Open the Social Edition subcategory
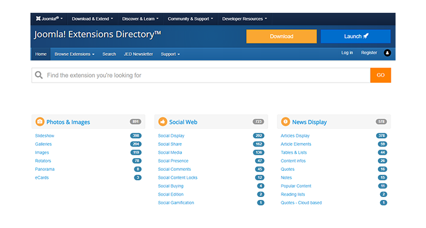Viewport: 426px width, 228px height. click(170, 195)
